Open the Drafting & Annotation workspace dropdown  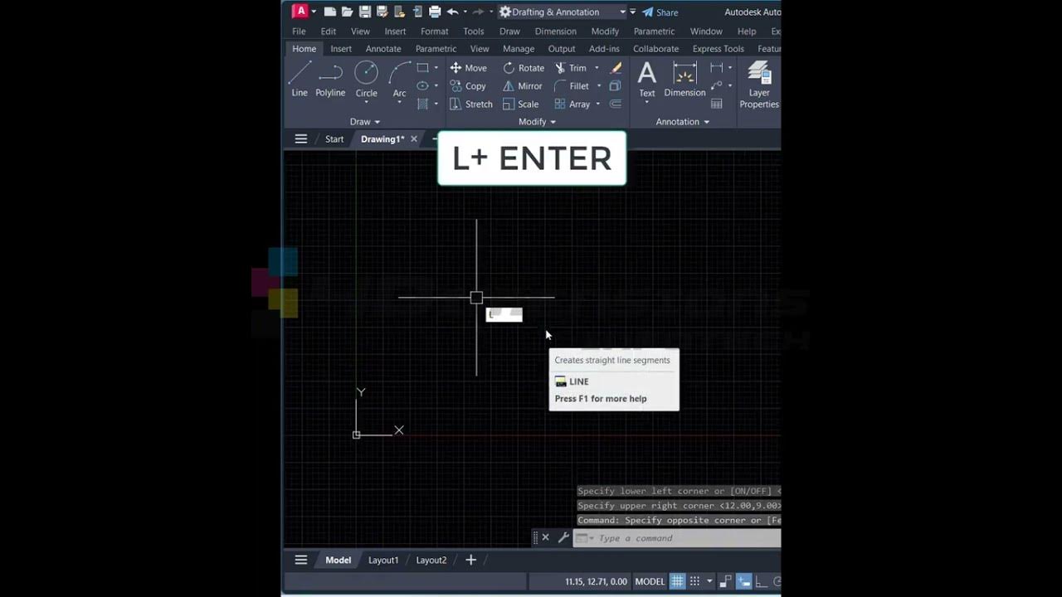pyautogui.click(x=622, y=12)
